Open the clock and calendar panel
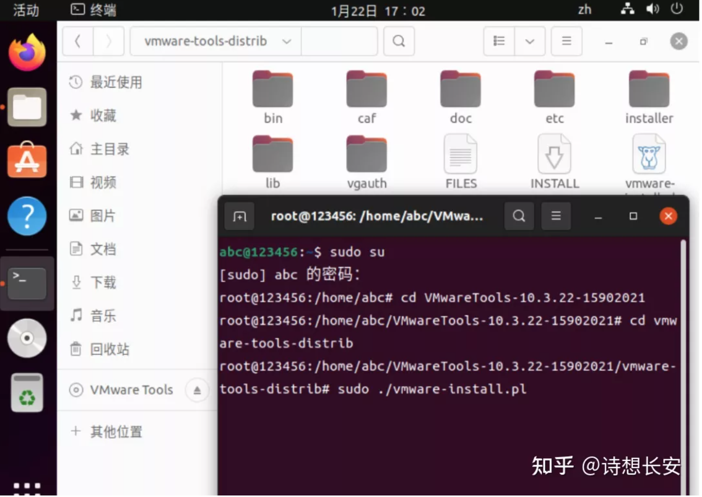Image resolution: width=702 pixels, height=497 pixels. (378, 11)
